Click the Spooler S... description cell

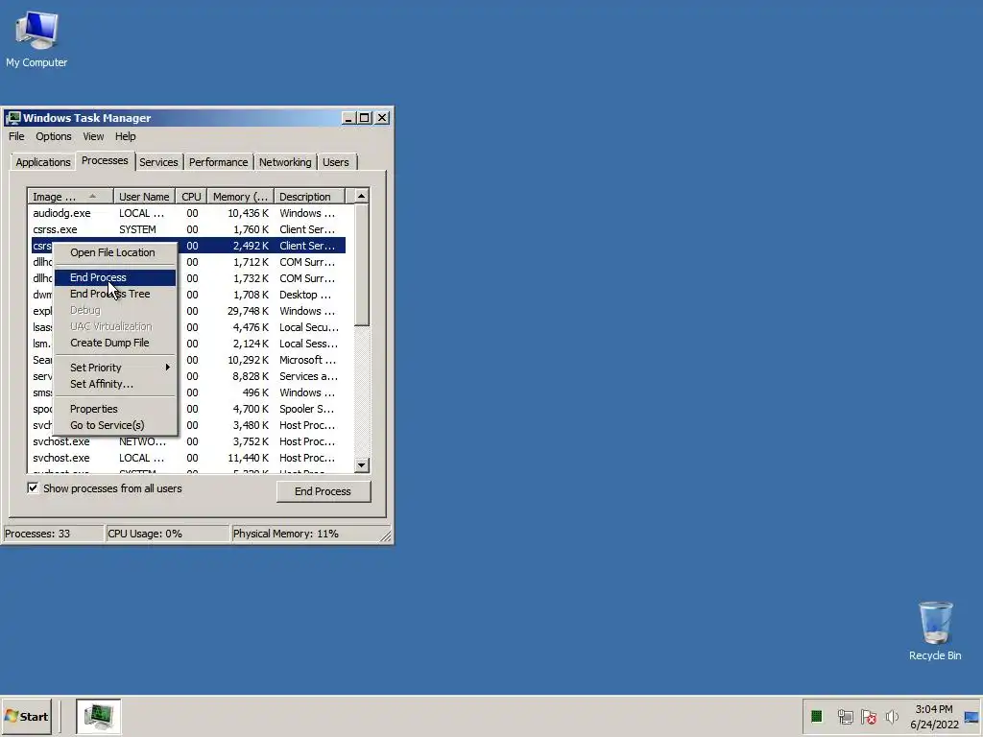tap(306, 409)
